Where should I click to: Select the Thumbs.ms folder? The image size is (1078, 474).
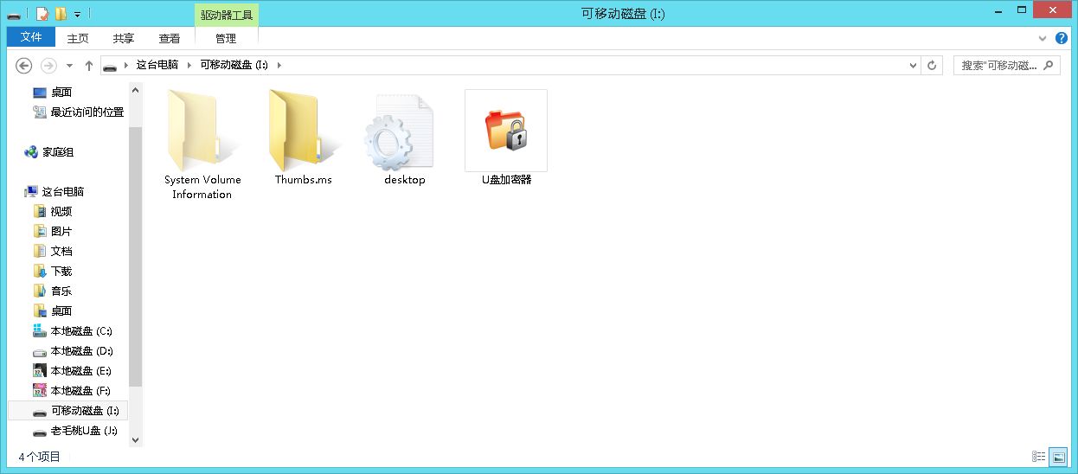[304, 138]
